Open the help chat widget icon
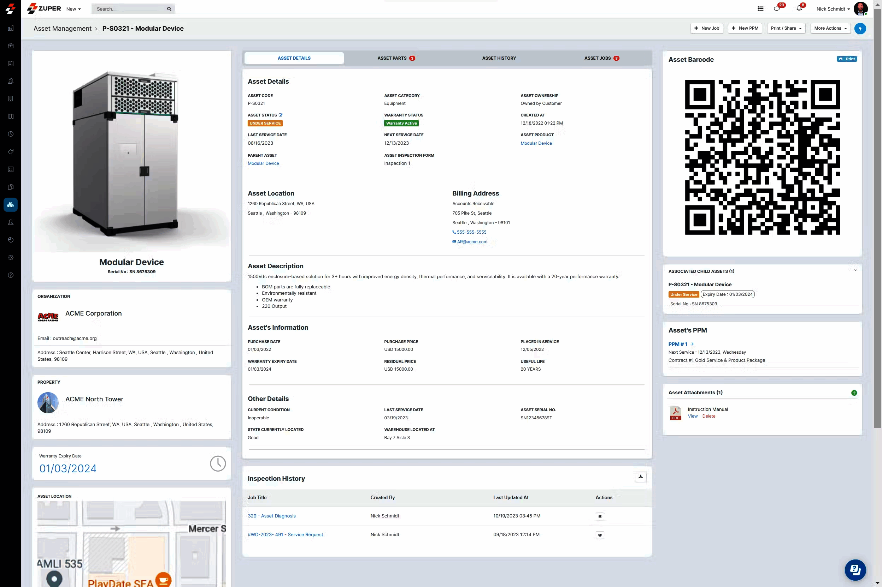 click(x=855, y=569)
